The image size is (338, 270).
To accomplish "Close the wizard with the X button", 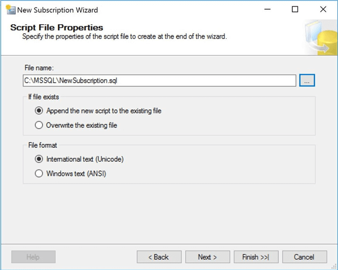I will tap(322, 10).
